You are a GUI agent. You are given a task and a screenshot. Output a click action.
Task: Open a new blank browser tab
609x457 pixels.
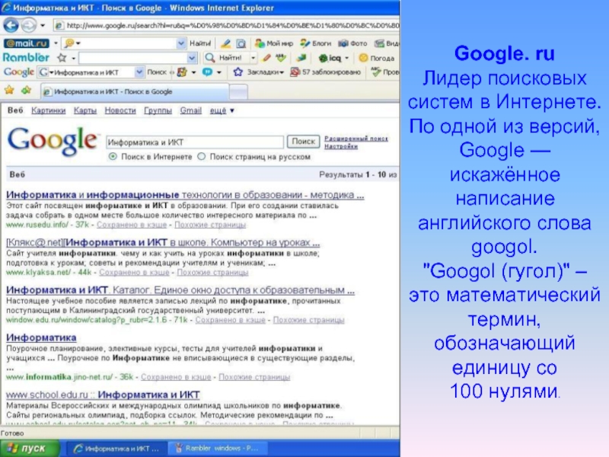(x=238, y=92)
